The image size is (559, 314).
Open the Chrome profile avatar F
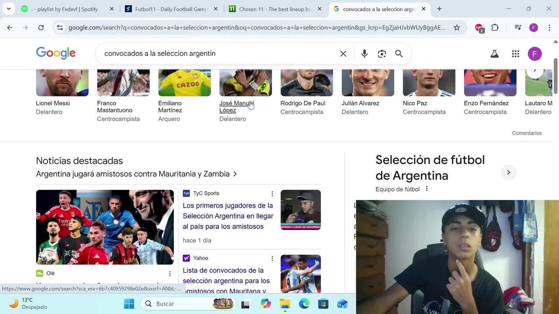534,27
